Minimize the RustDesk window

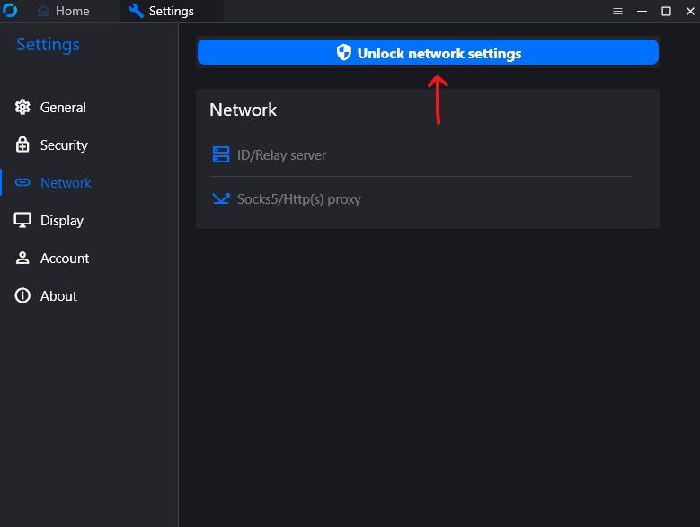tap(642, 12)
